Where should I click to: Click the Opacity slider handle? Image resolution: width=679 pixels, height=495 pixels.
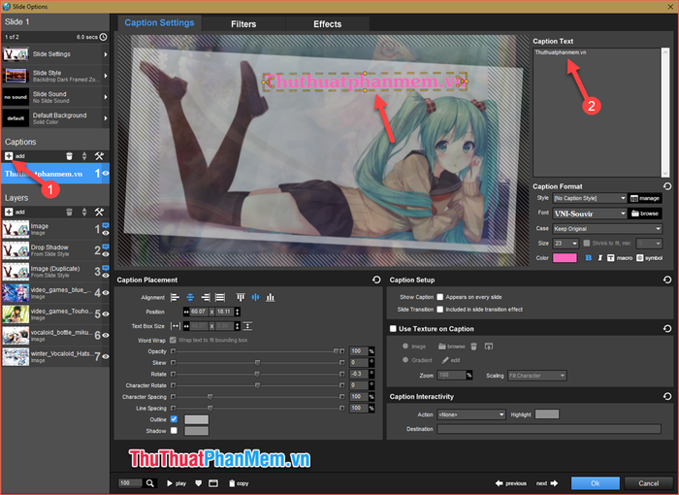[x=336, y=351]
